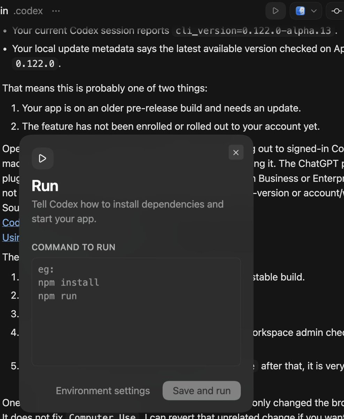Screen dimensions: 344x419
Task: Open the partially hidden 'Cod' link
Action: (x=11, y=223)
